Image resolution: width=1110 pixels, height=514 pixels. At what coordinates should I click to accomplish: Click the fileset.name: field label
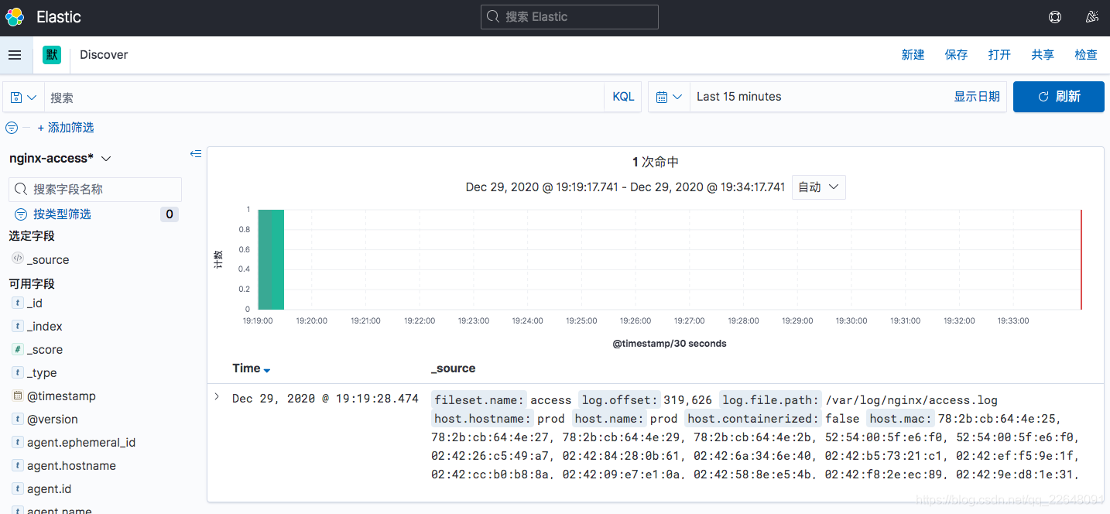click(479, 400)
